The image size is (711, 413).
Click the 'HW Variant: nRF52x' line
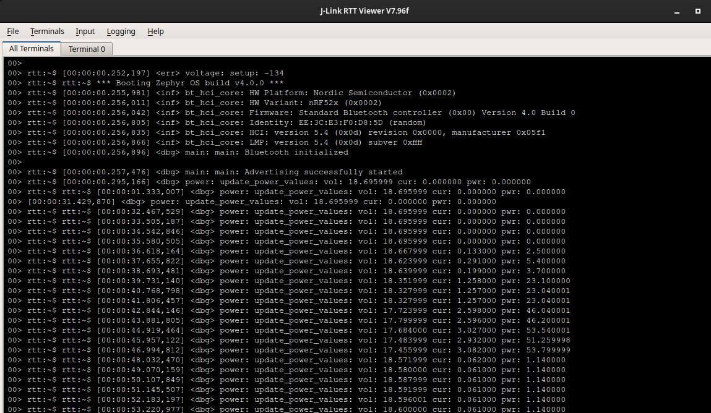click(195, 103)
